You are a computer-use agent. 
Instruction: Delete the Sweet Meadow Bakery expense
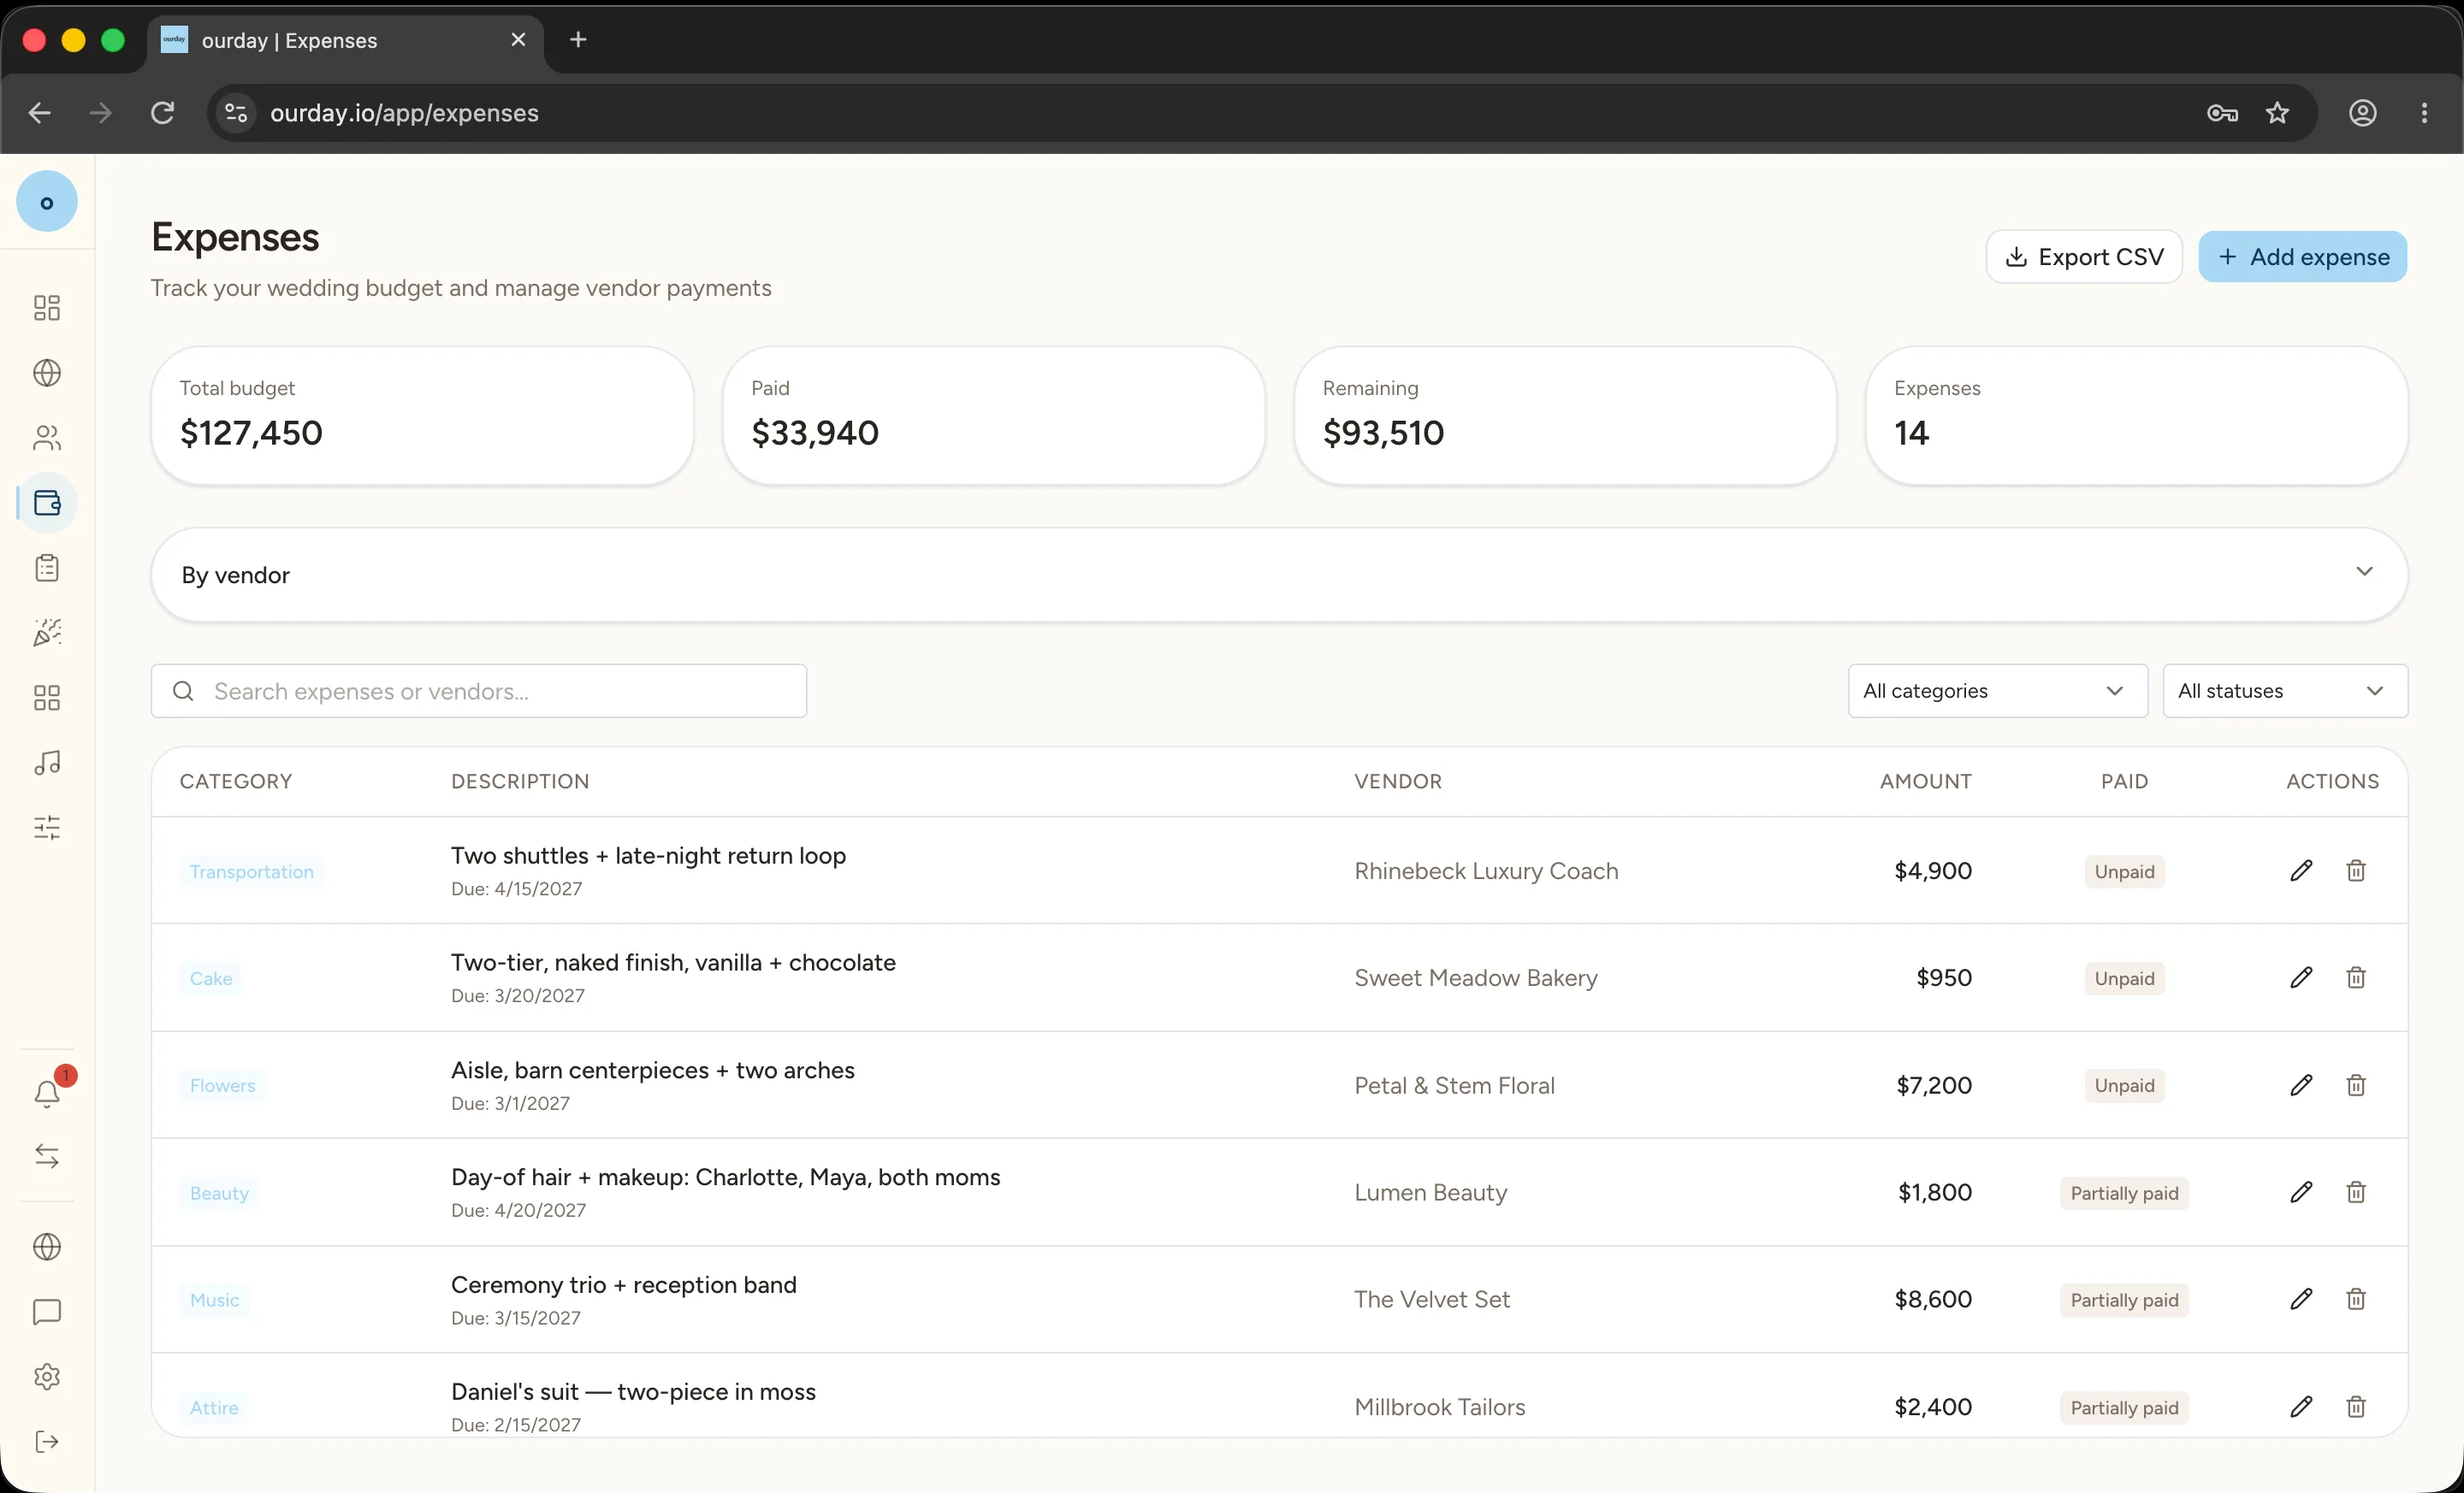click(x=2356, y=977)
